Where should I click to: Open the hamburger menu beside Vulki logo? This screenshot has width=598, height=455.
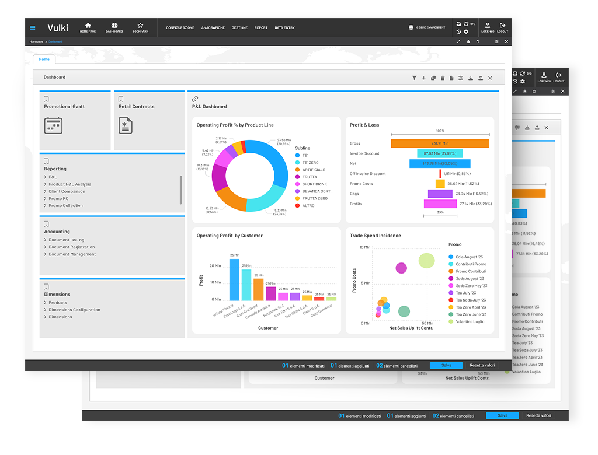pyautogui.click(x=33, y=27)
